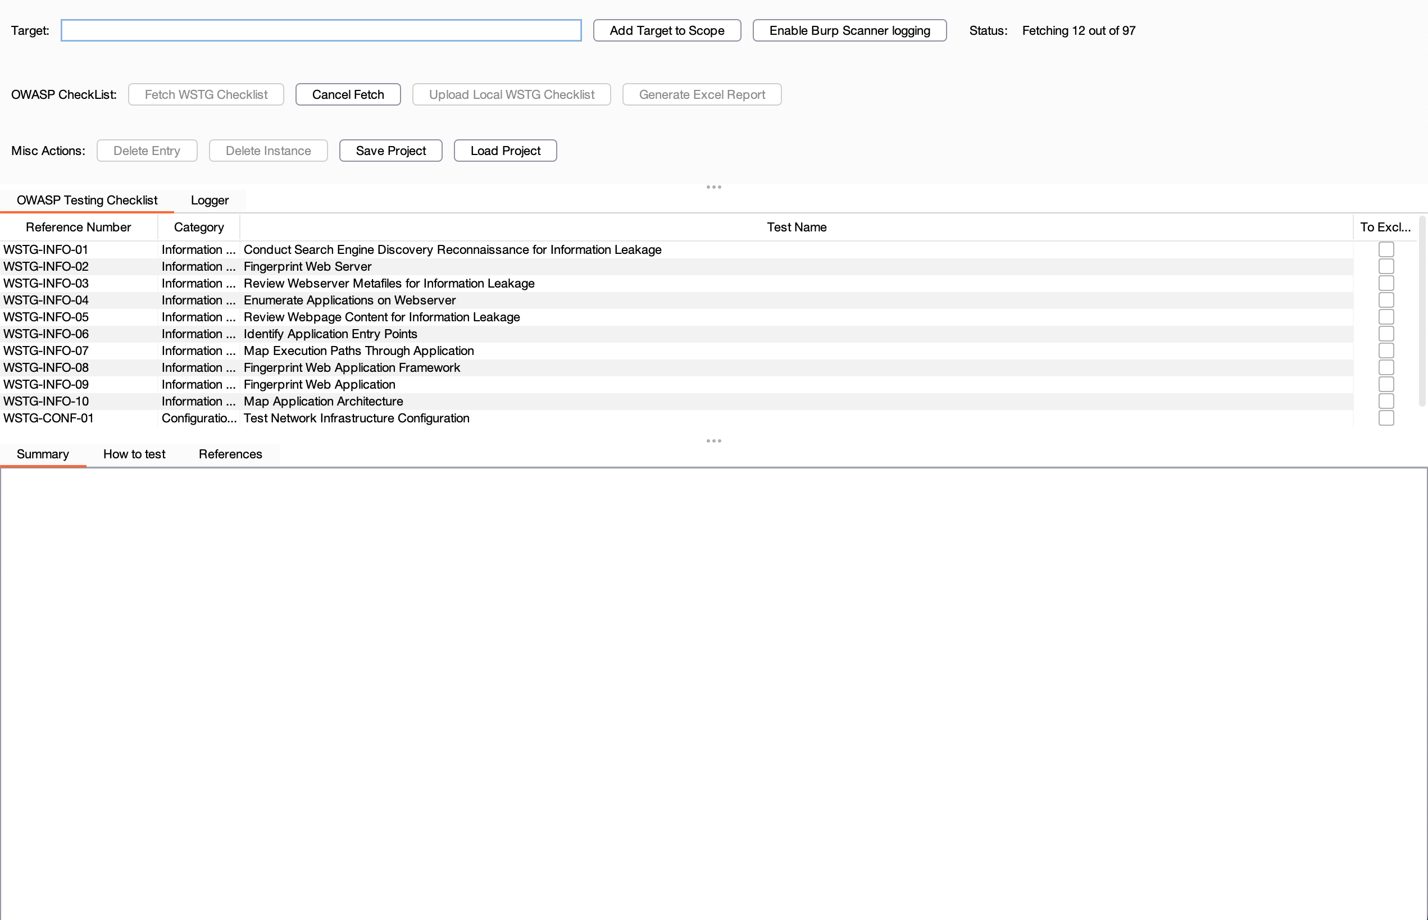
Task: Select the WSTG-INFO-06 reference cell
Action: 79,334
